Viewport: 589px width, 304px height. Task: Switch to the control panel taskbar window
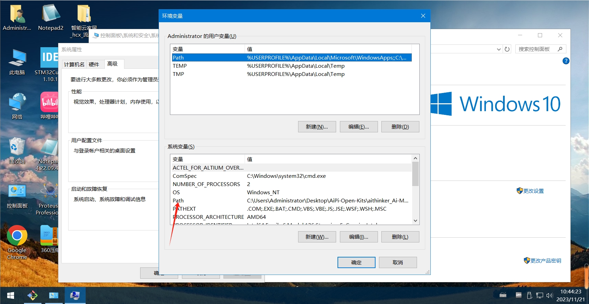tap(54, 295)
